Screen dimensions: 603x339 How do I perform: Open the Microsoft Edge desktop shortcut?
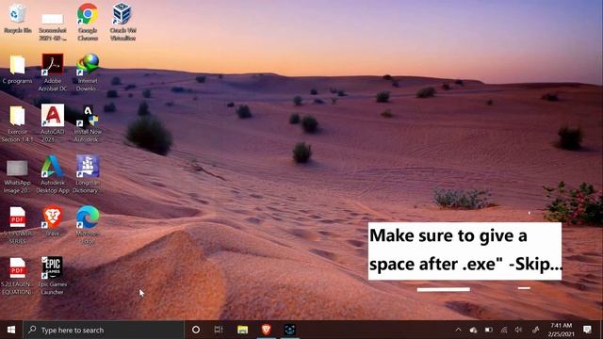[88, 225]
